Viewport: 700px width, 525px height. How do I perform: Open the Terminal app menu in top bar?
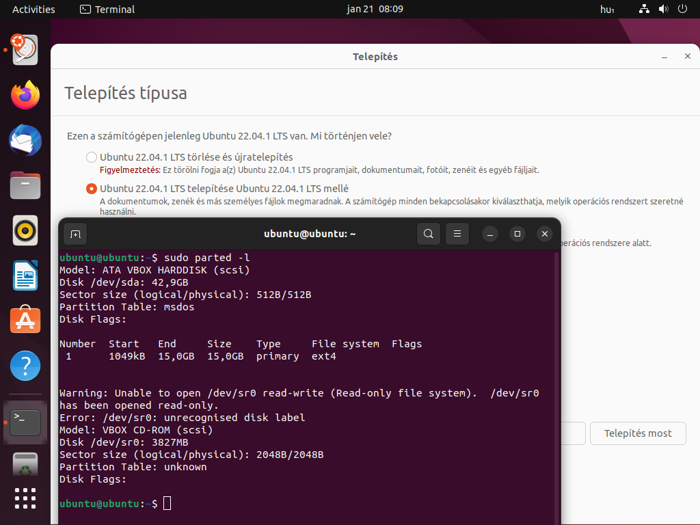(x=107, y=10)
